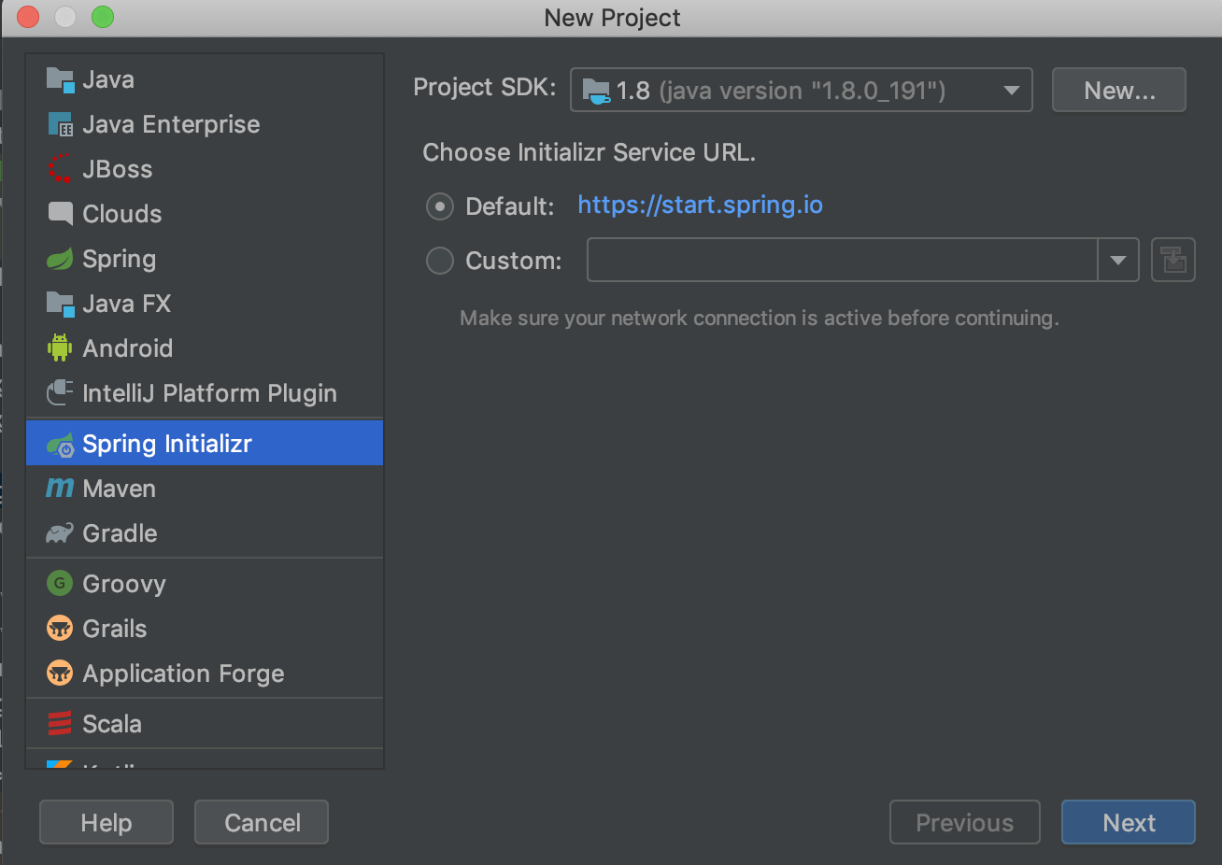Click the Java folder icon
Screen dimensions: 1222x865
tap(60, 80)
